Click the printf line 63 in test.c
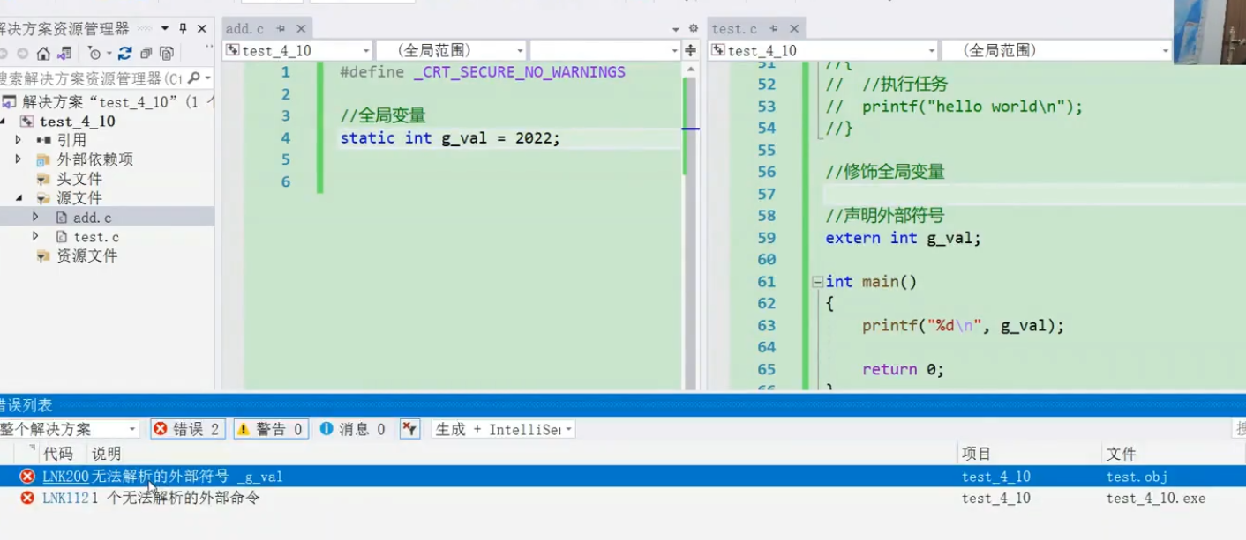 [x=964, y=326]
